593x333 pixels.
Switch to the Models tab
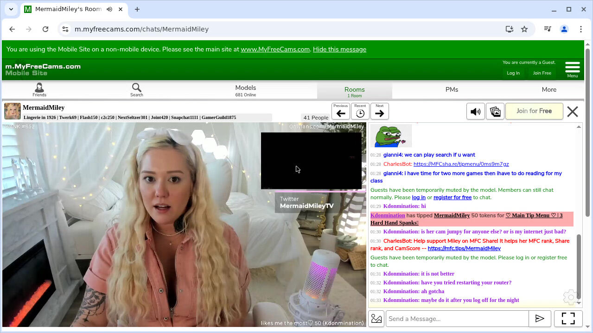[x=245, y=90]
